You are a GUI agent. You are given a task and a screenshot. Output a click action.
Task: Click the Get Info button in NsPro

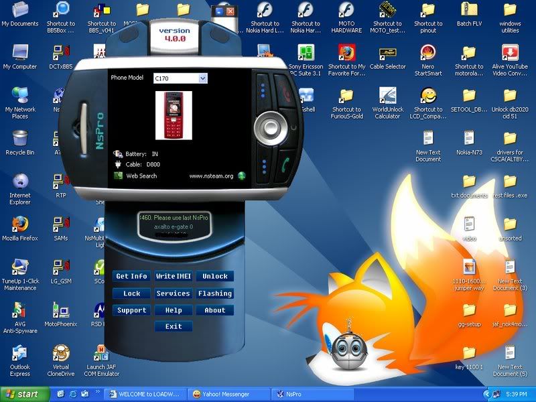point(131,276)
